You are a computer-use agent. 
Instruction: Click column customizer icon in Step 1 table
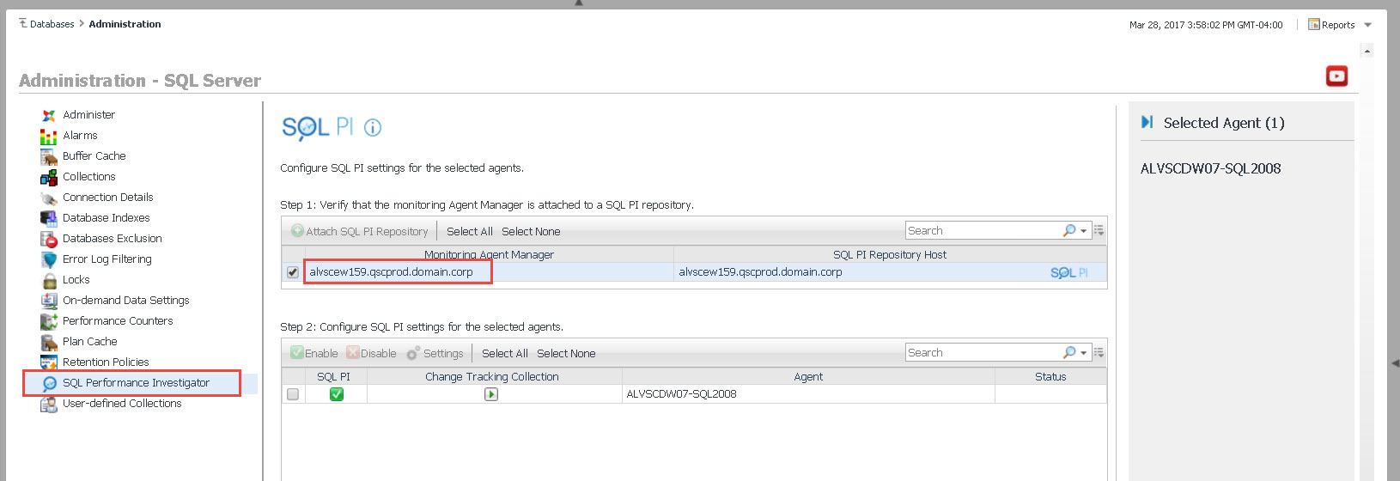pos(1099,231)
